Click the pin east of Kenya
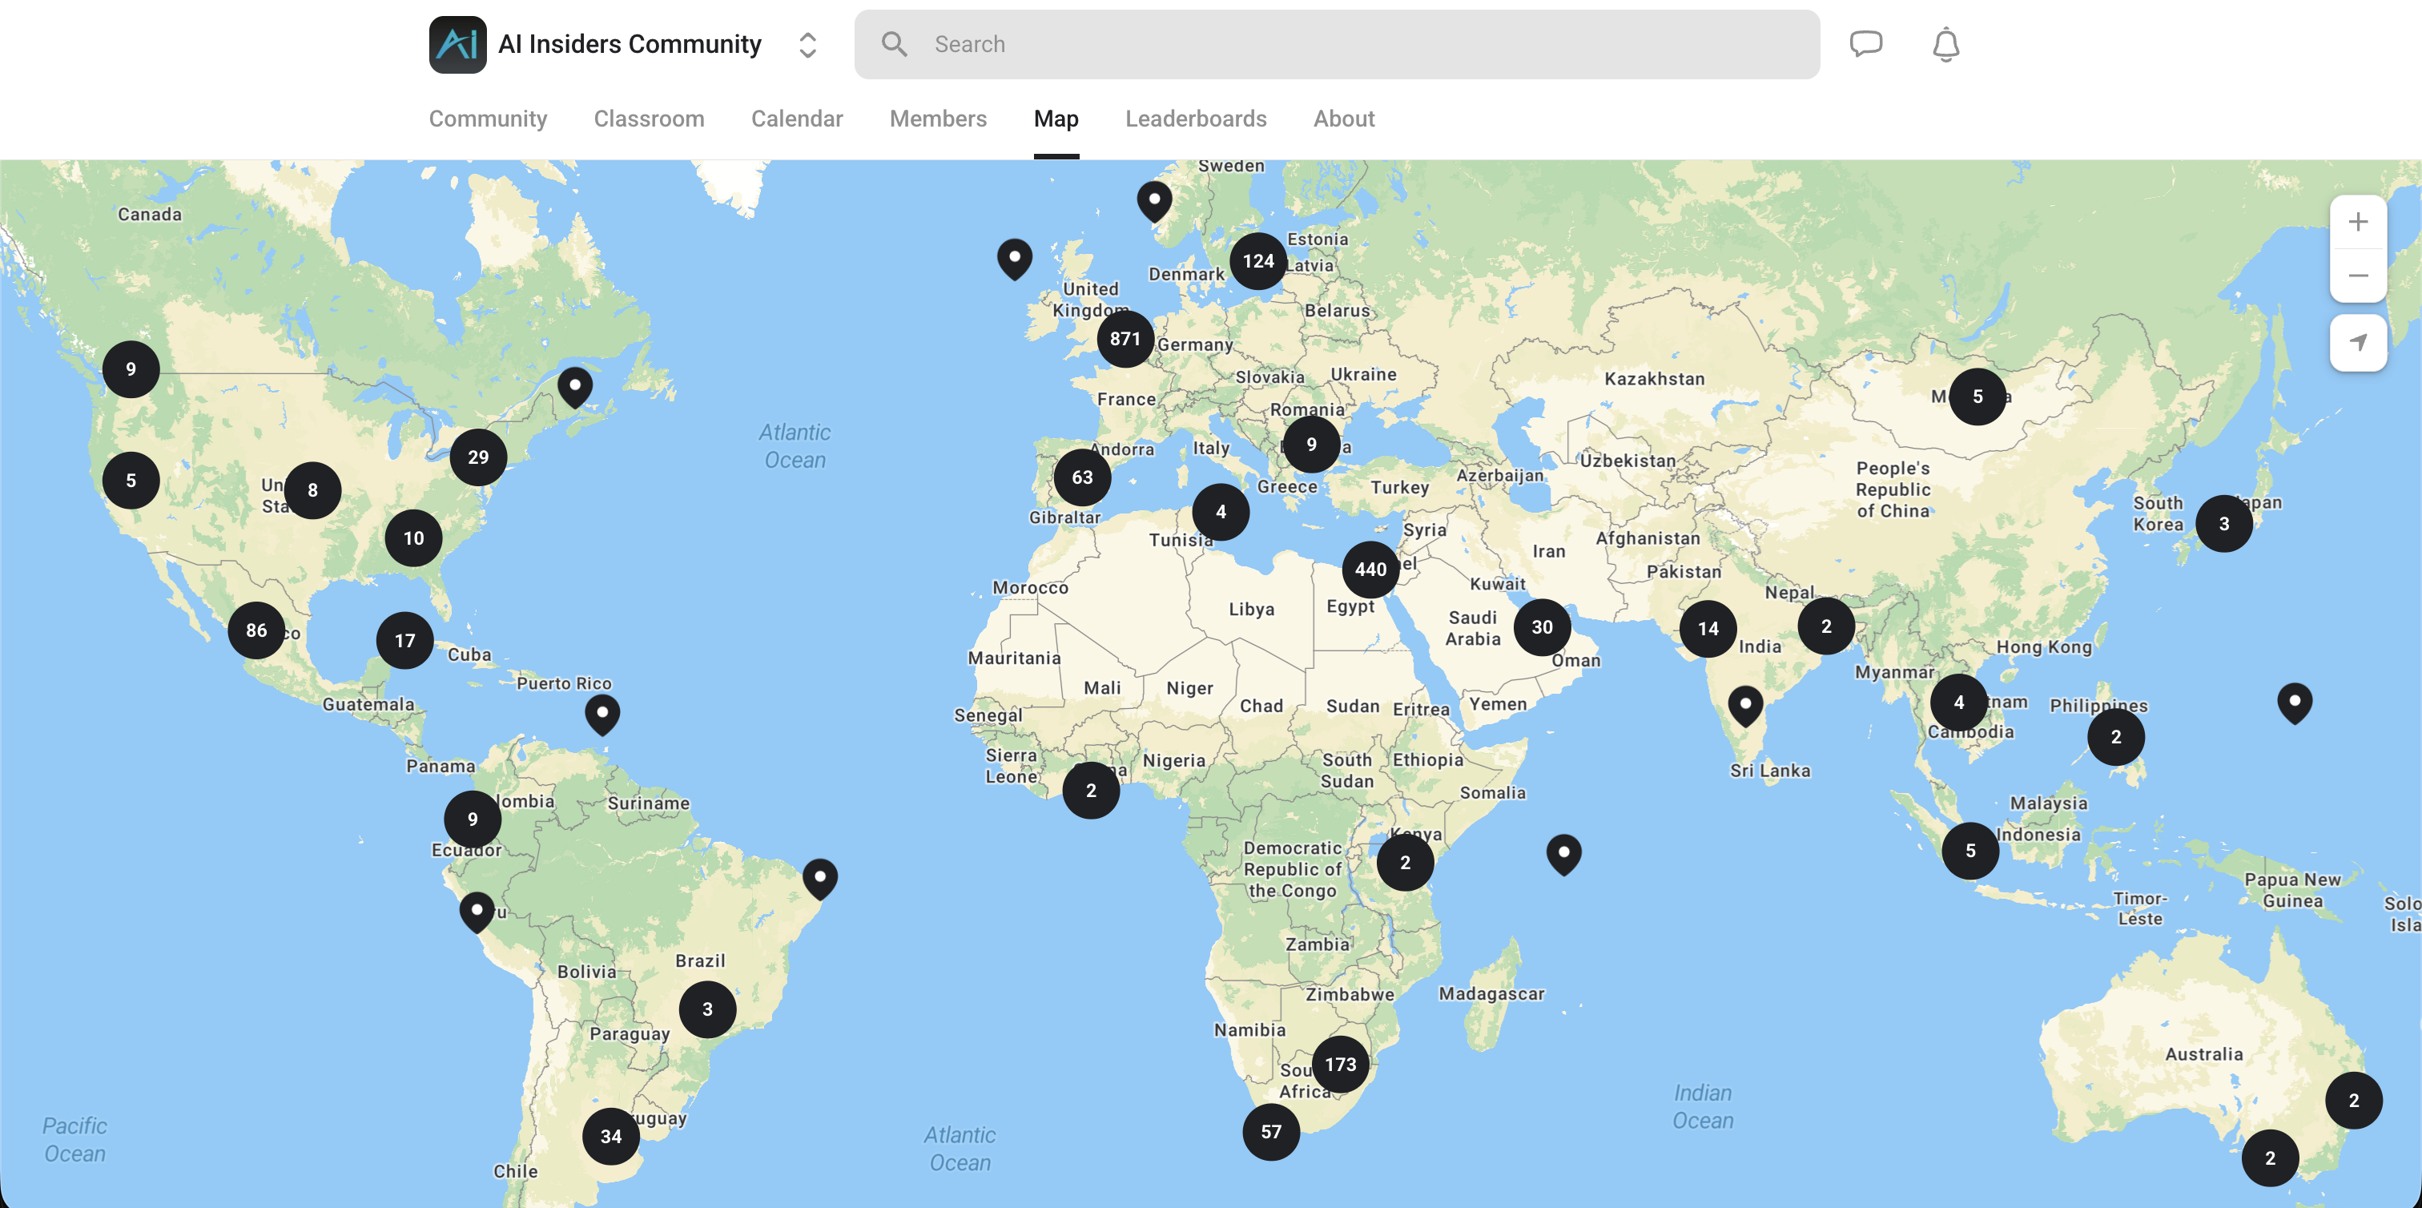The image size is (2422, 1208). coord(1563,856)
